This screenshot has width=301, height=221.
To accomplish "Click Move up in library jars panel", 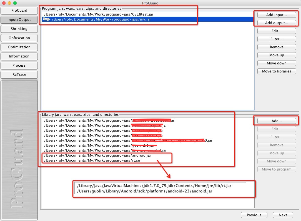I will 277,153.
